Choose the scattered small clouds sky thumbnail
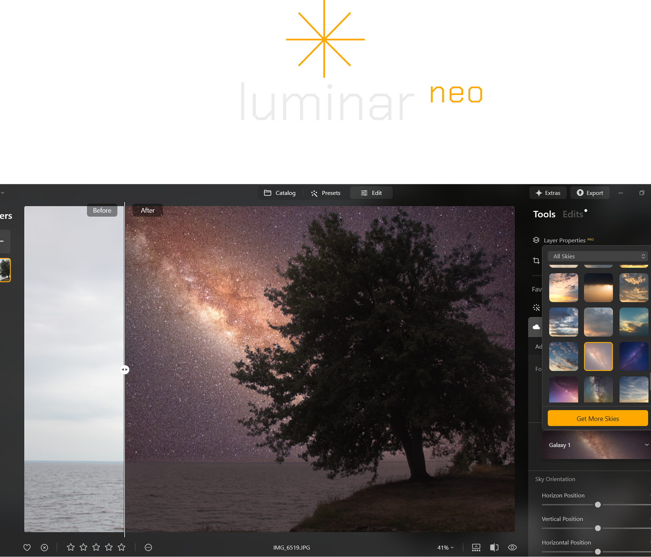Viewport: 651px width, 557px height. pyautogui.click(x=563, y=356)
